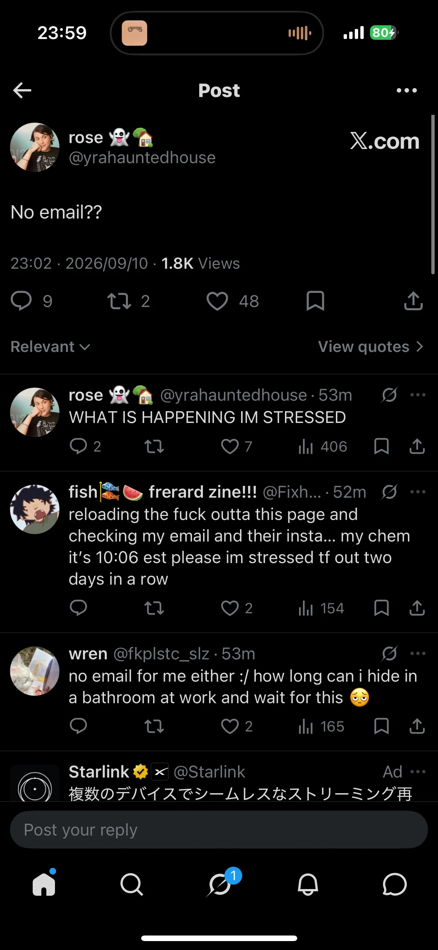The height and width of the screenshot is (950, 438).
Task: Open Grok icon on wren's reply
Action: (389, 653)
